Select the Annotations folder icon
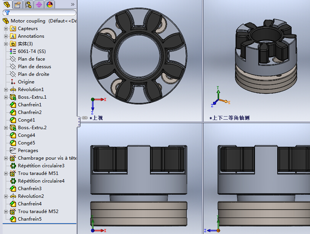The image size is (310, 234). (x=13, y=36)
